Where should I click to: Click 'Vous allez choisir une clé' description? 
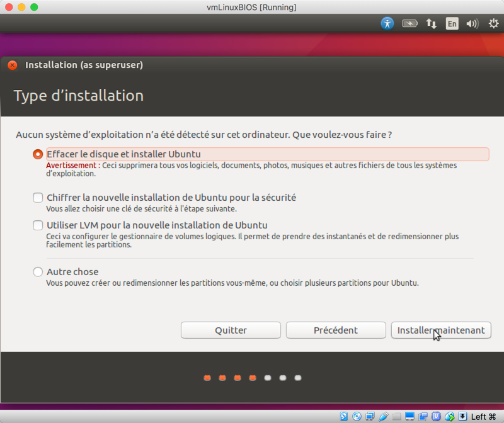pyautogui.click(x=141, y=209)
